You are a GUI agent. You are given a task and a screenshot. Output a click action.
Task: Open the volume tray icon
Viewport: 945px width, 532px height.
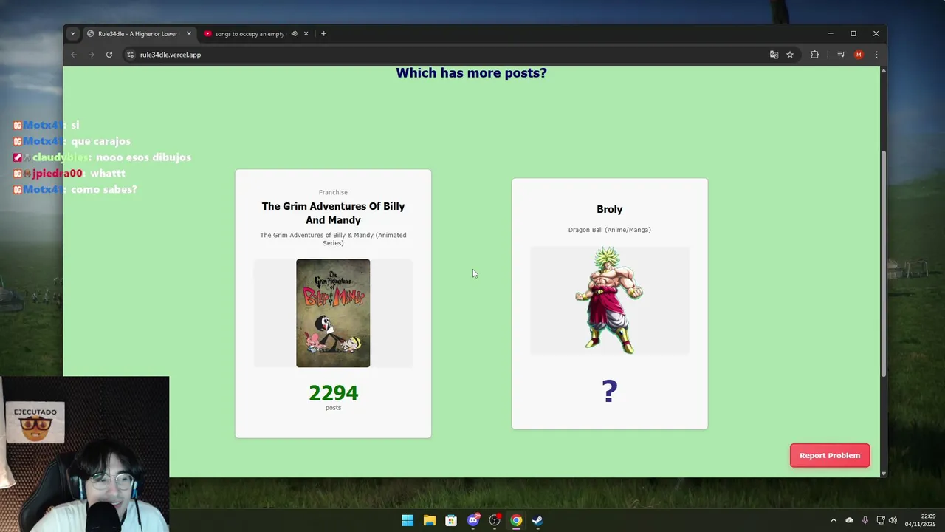tap(893, 520)
